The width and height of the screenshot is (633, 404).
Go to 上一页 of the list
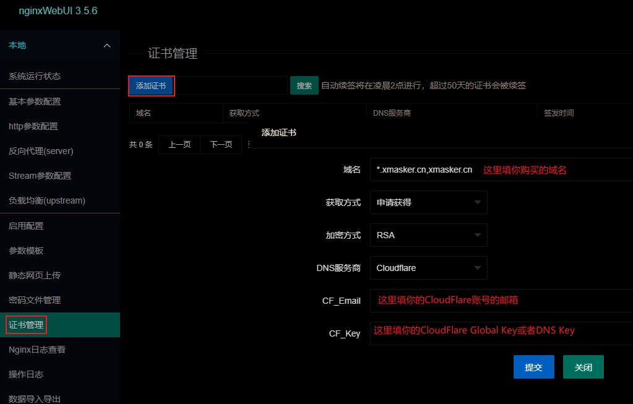click(179, 145)
